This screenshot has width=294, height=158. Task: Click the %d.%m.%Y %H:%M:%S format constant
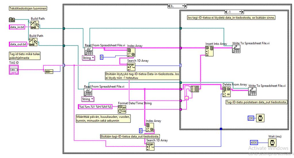pyautogui.click(x=95, y=107)
